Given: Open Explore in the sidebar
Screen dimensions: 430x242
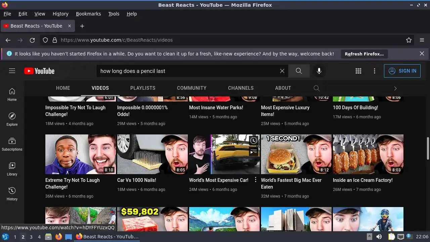Looking at the screenshot, I should click(x=12, y=119).
